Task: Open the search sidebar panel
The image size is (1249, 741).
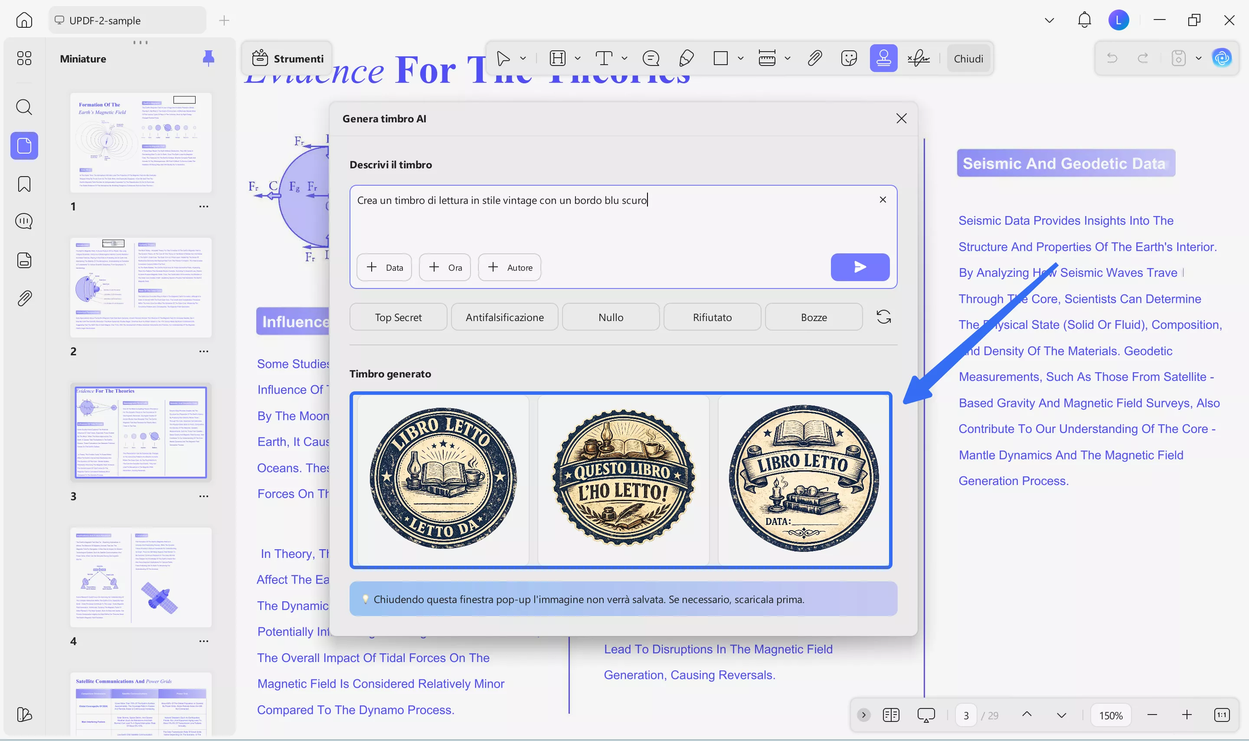Action: point(24,107)
